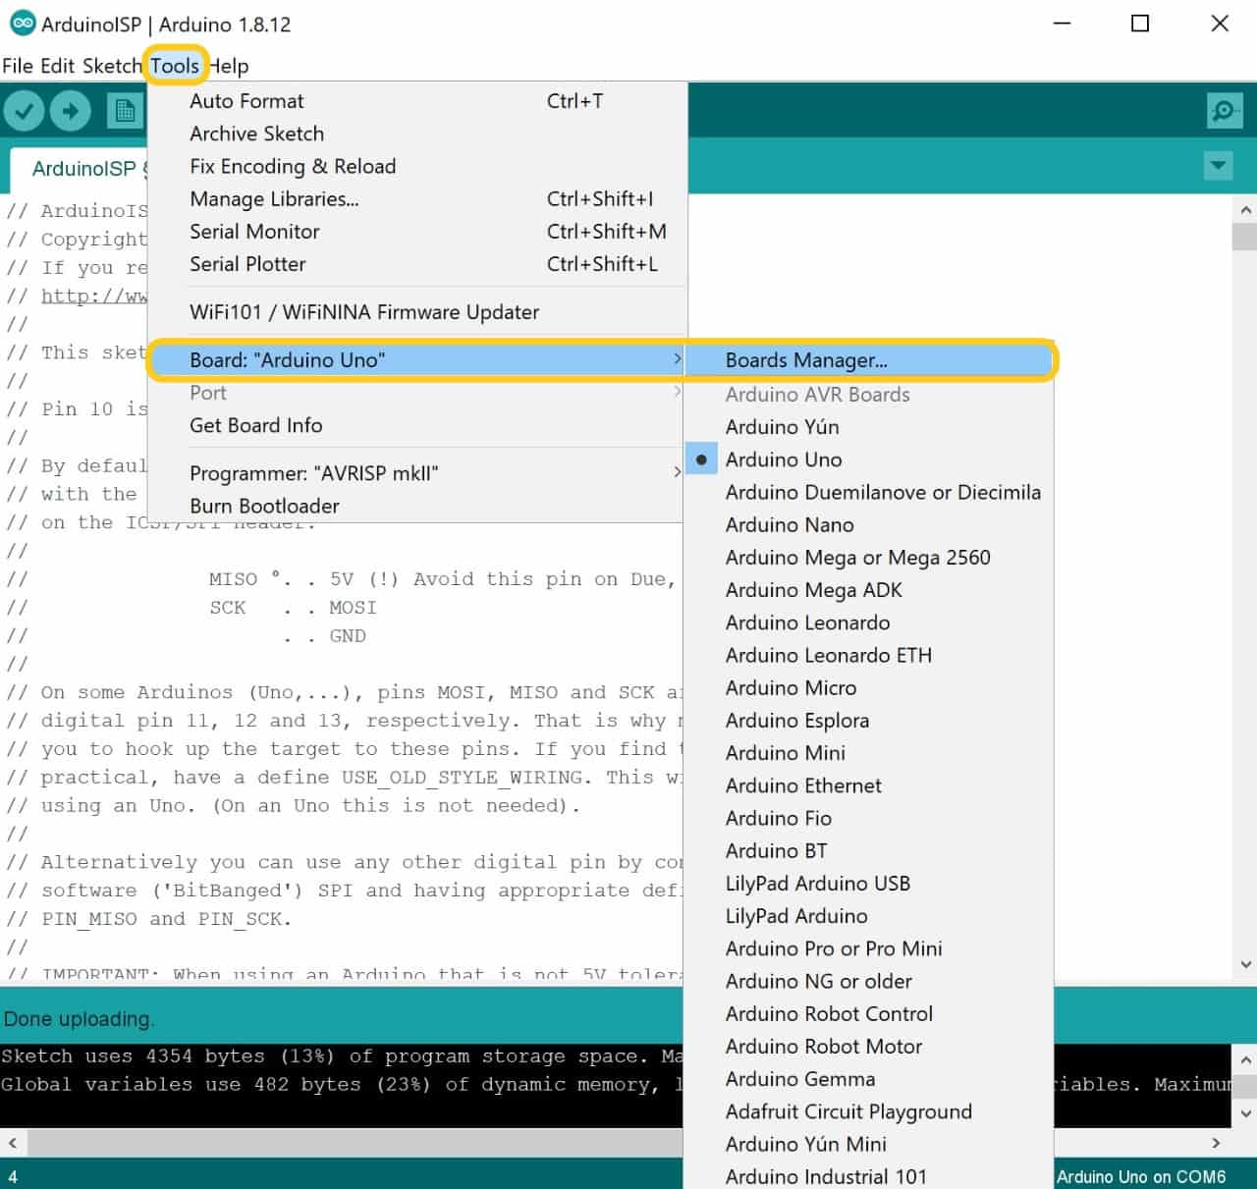Choose Archive Sketch

coord(416,134)
